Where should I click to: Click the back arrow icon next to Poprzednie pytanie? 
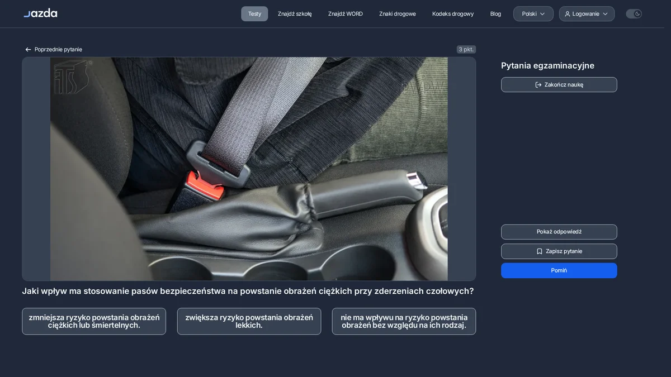28,50
